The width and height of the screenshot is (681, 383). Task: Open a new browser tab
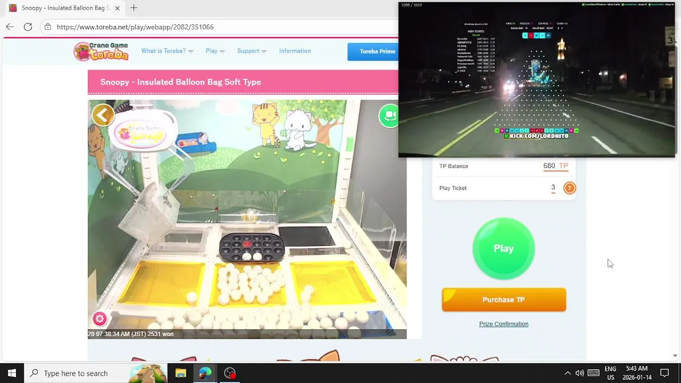click(134, 8)
